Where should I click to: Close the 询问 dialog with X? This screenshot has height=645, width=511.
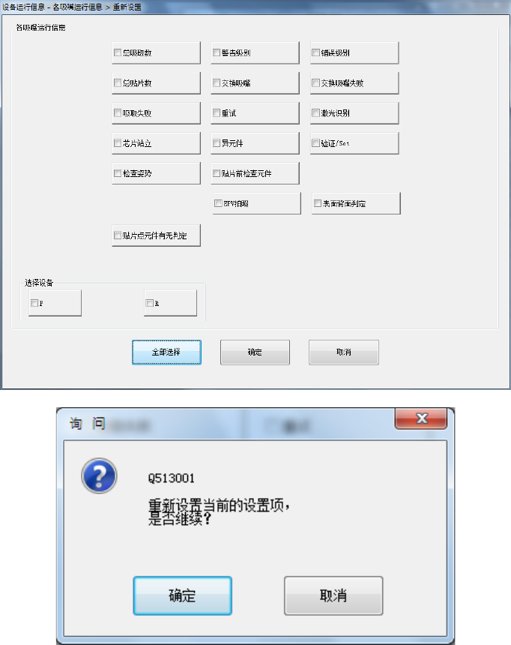(x=421, y=418)
